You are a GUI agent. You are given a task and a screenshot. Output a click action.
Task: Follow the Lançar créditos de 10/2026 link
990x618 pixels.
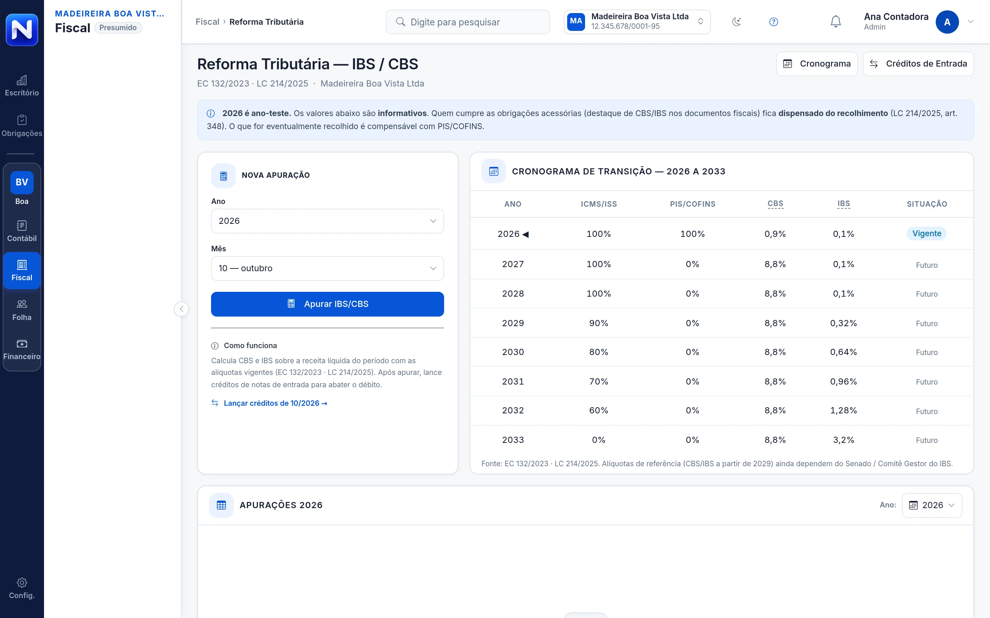point(275,403)
